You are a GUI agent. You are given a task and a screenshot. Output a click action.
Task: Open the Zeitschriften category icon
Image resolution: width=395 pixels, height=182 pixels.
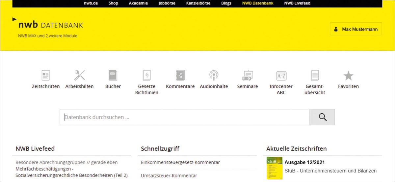coord(46,76)
